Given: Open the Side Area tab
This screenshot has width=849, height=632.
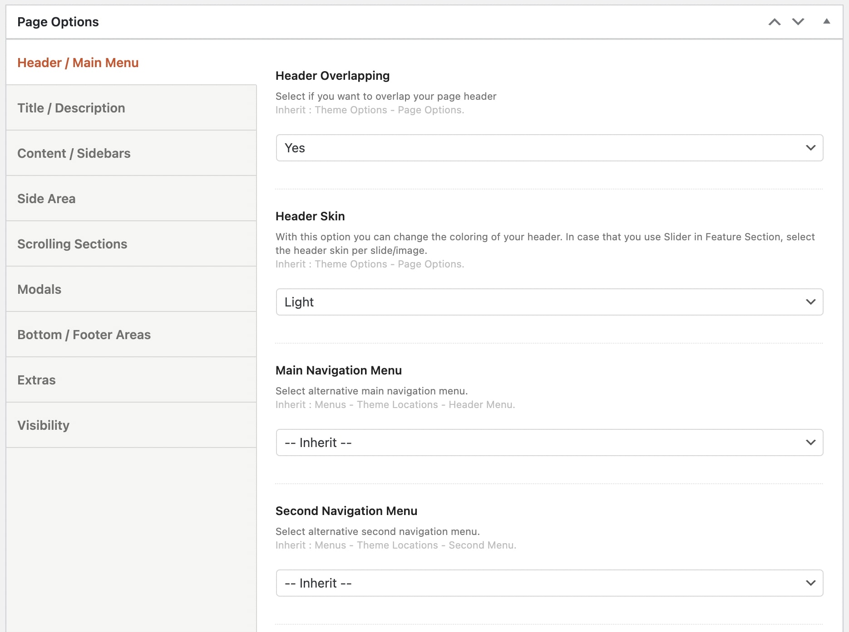Looking at the screenshot, I should coord(46,199).
